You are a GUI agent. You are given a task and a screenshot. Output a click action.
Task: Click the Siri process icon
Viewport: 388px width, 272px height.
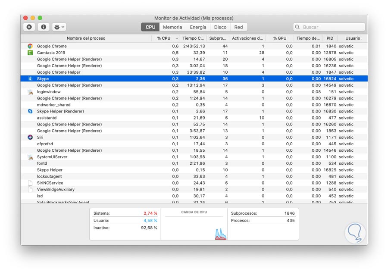pyautogui.click(x=30, y=138)
